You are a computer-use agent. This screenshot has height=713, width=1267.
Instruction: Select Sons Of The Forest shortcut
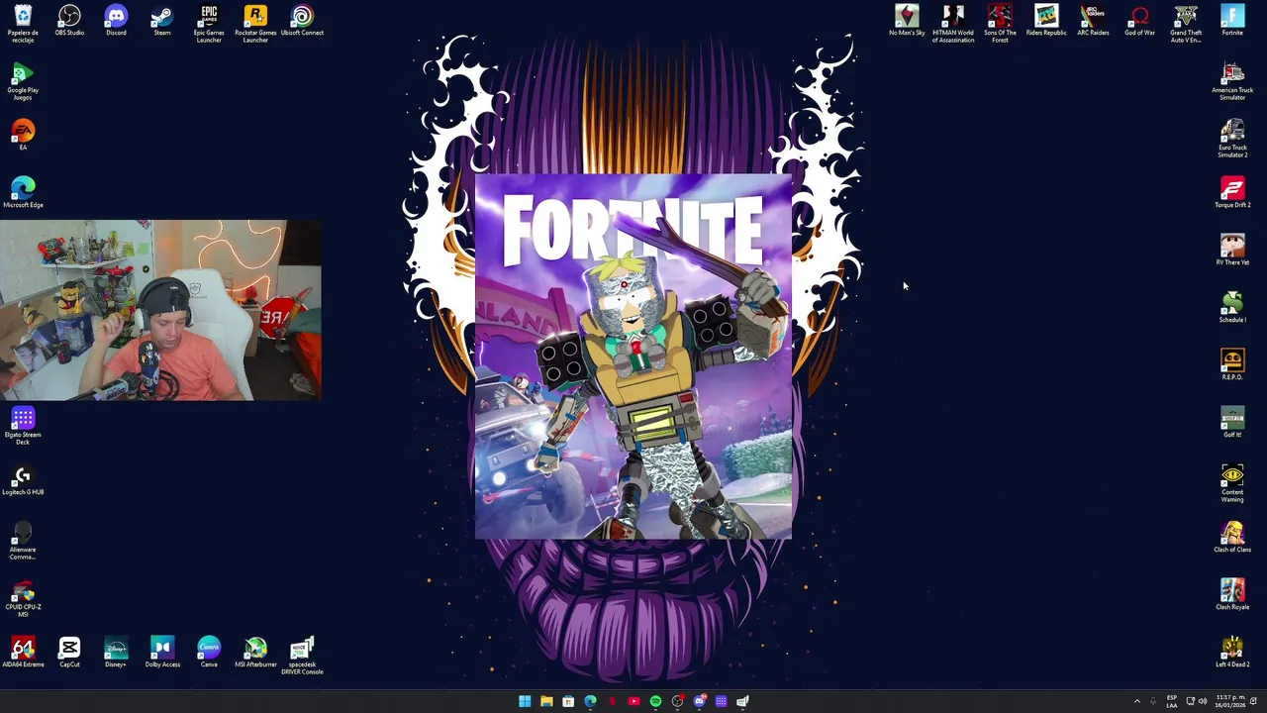pyautogui.click(x=1000, y=24)
